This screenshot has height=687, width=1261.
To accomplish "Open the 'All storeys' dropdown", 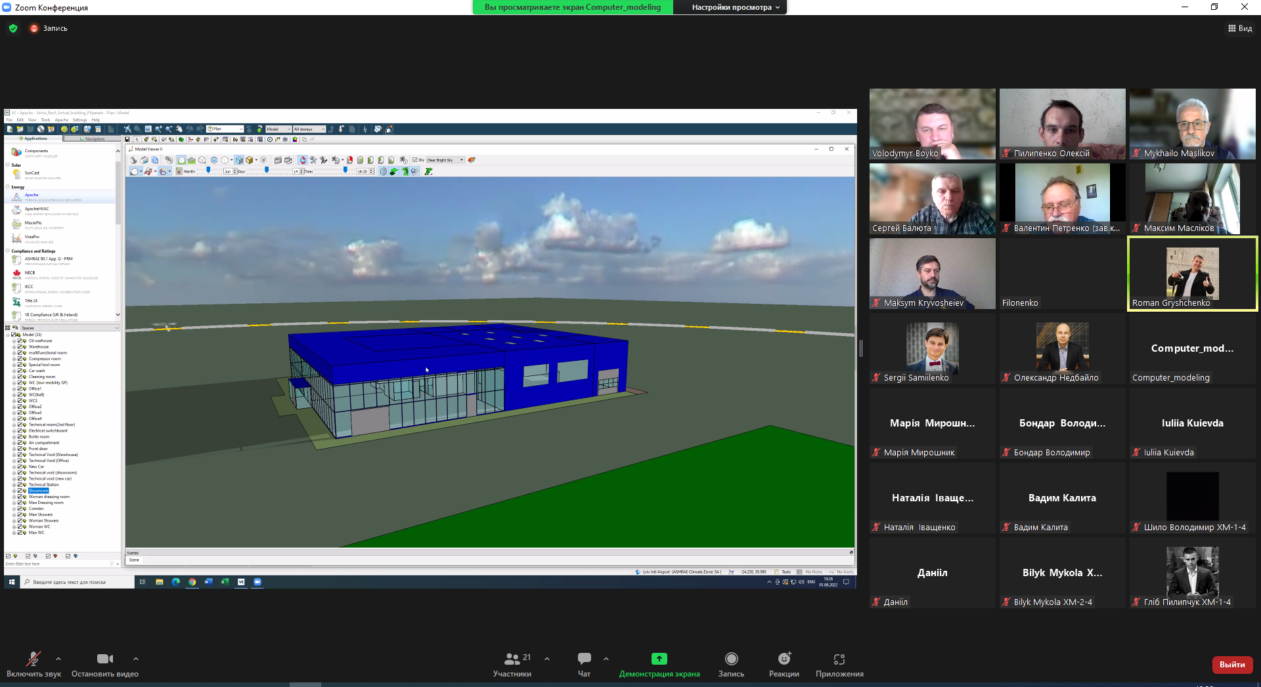I will coord(309,129).
